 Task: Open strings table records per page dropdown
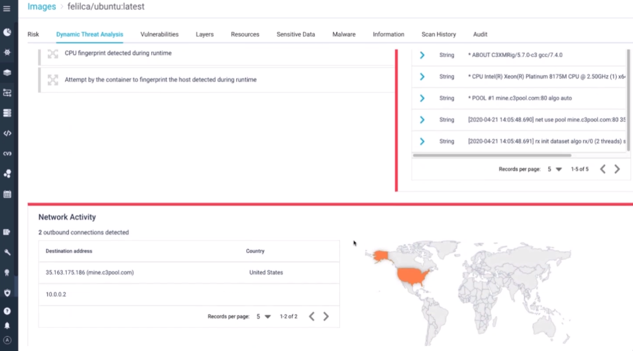point(553,169)
